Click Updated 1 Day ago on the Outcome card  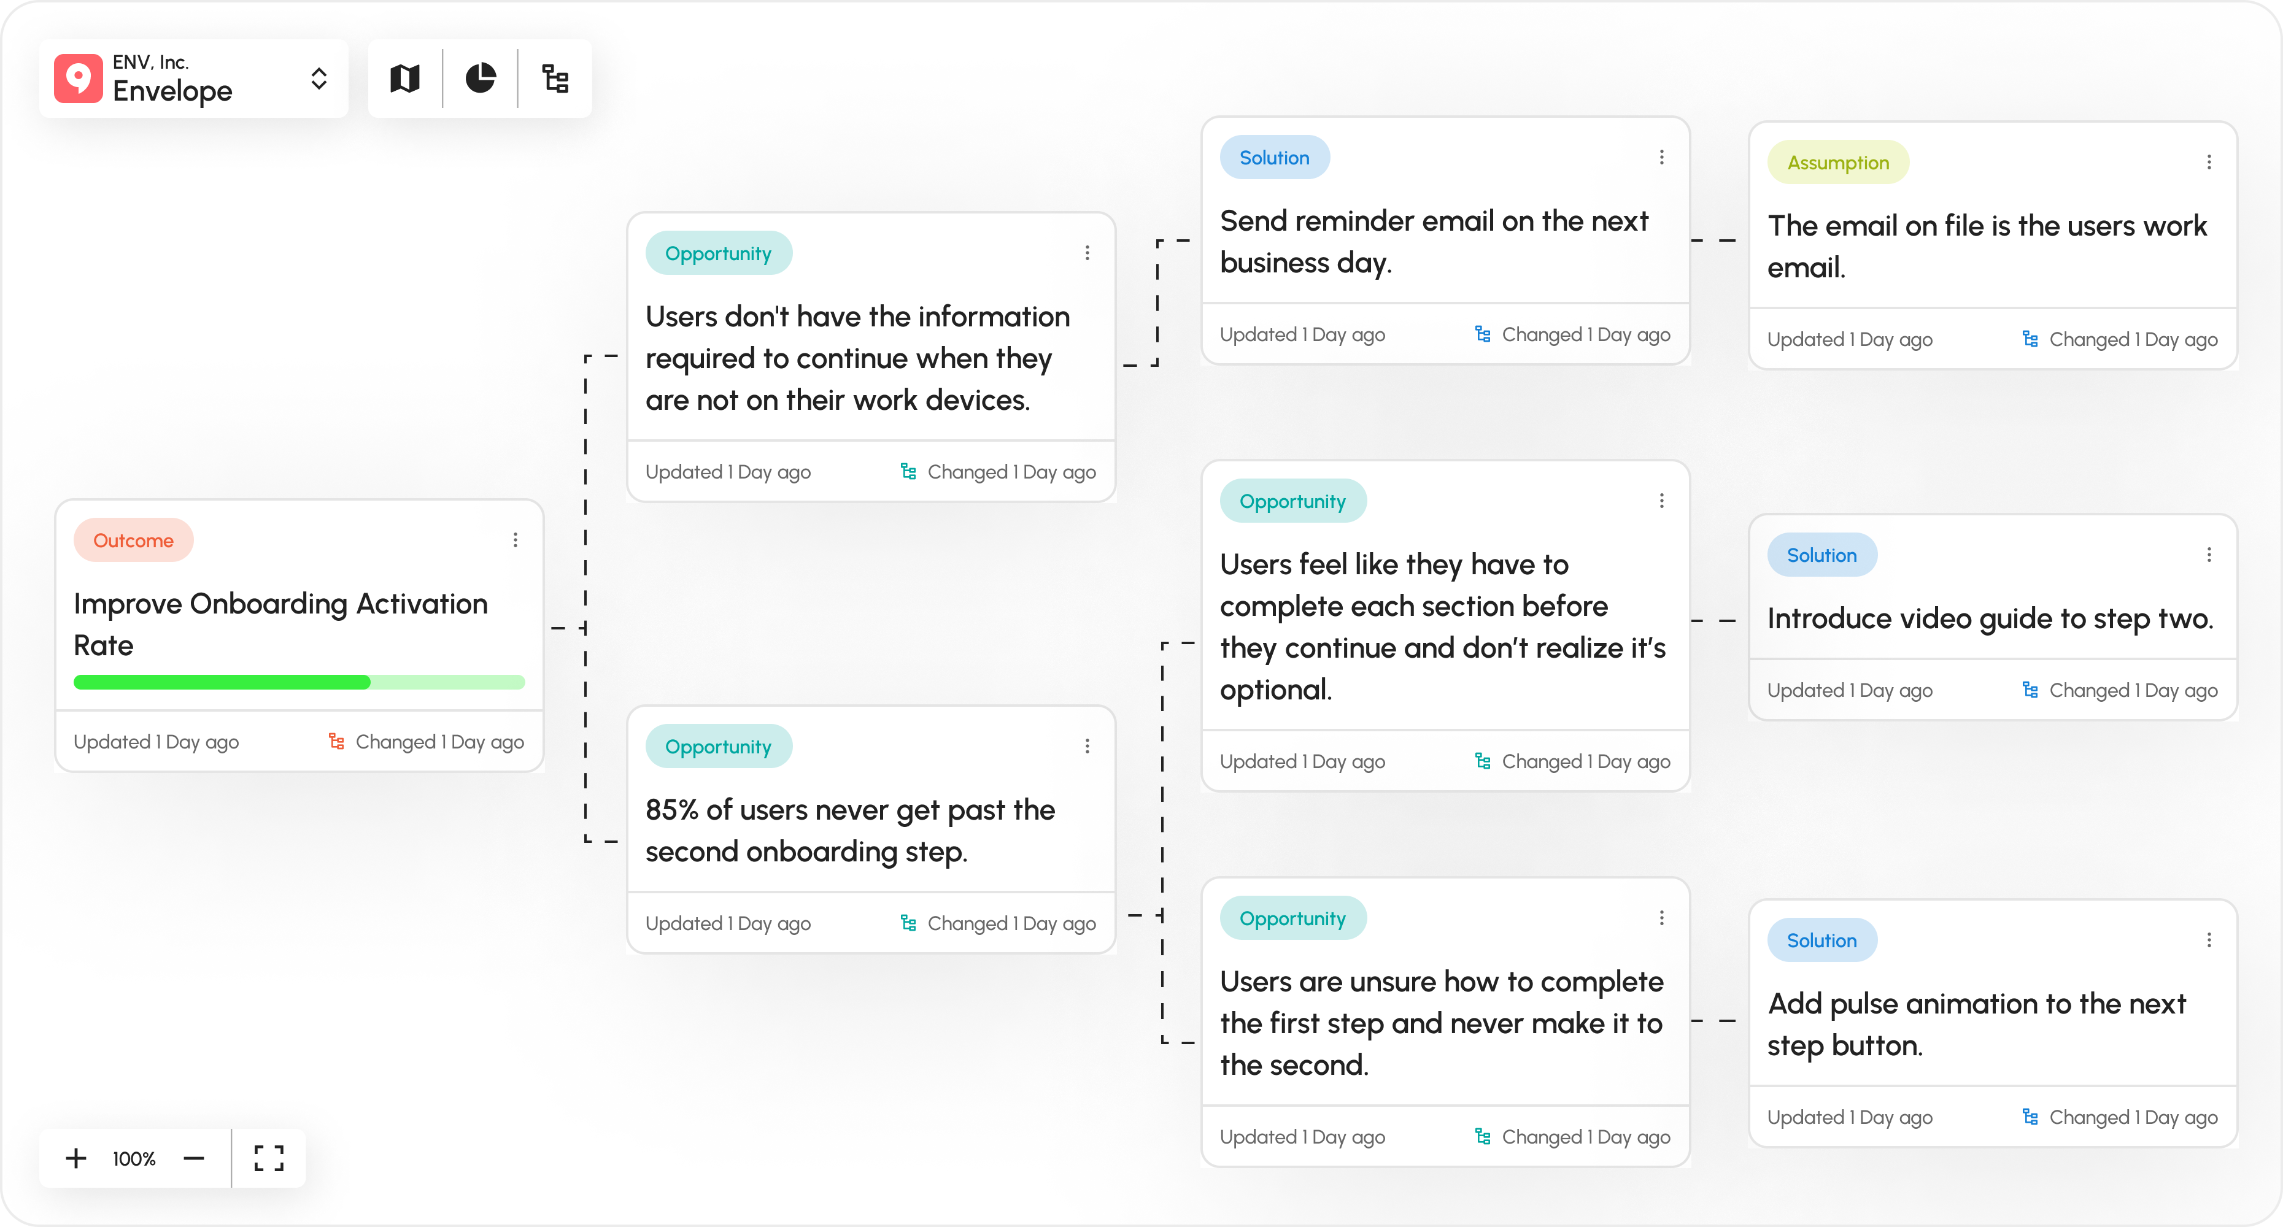tap(155, 742)
